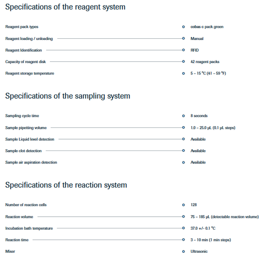This screenshot has width=261, height=261.
Task: Click the circle marker next to Manual
Action: point(183,38)
